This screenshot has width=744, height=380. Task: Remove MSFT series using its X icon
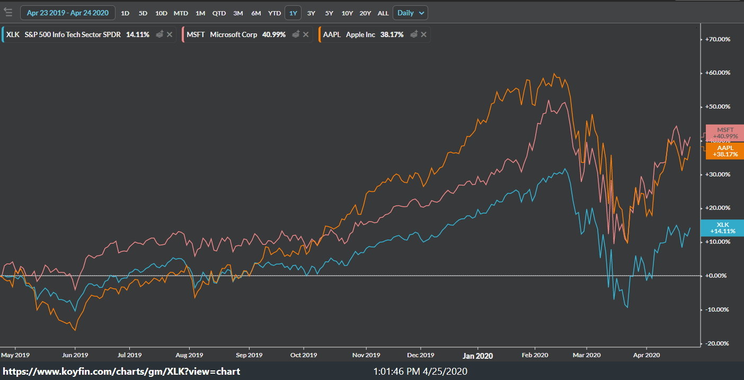306,34
